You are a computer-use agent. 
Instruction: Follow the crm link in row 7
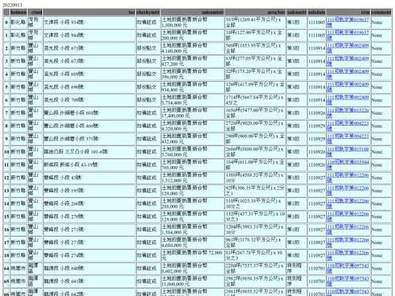(348, 113)
